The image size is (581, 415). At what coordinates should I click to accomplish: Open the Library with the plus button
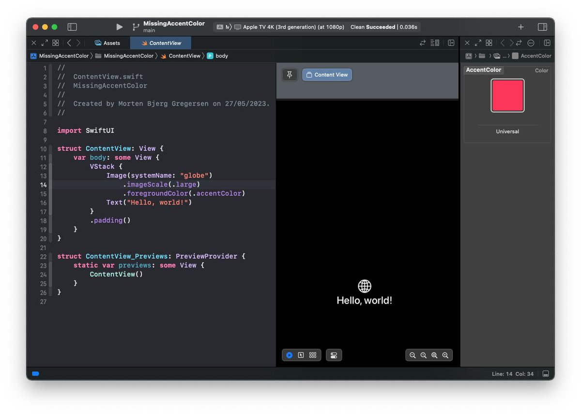[x=521, y=27]
